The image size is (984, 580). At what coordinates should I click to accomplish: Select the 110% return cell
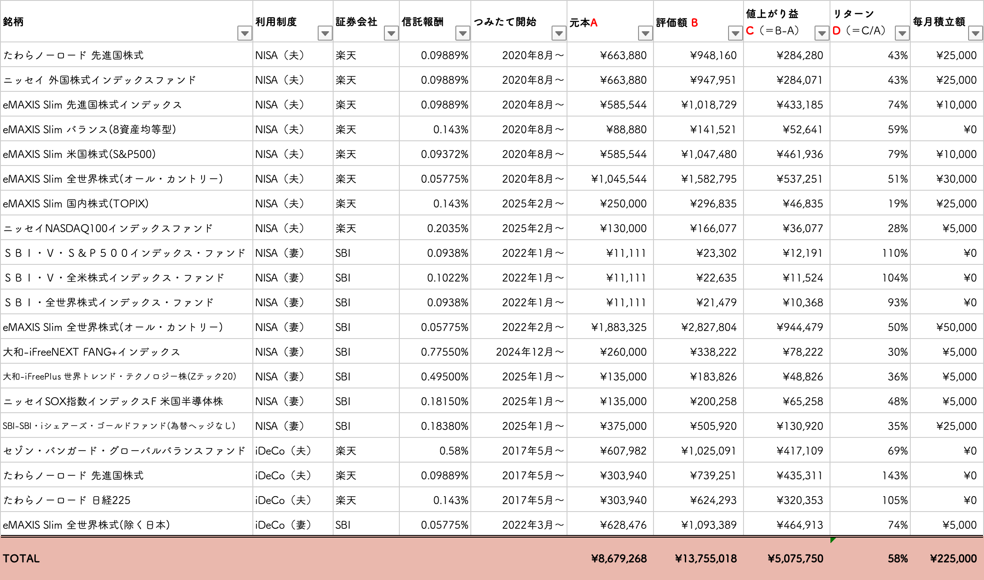[894, 253]
